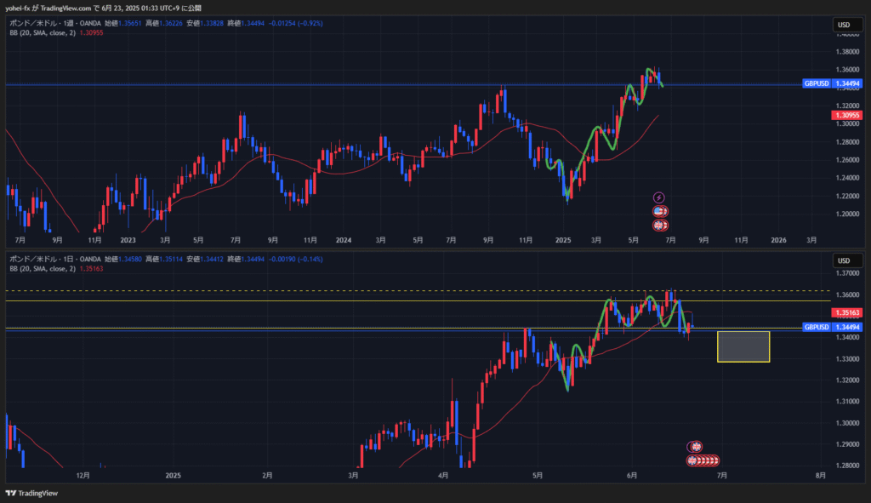
Task: Click 1.26000 on the weekly price axis
Action: 848,160
